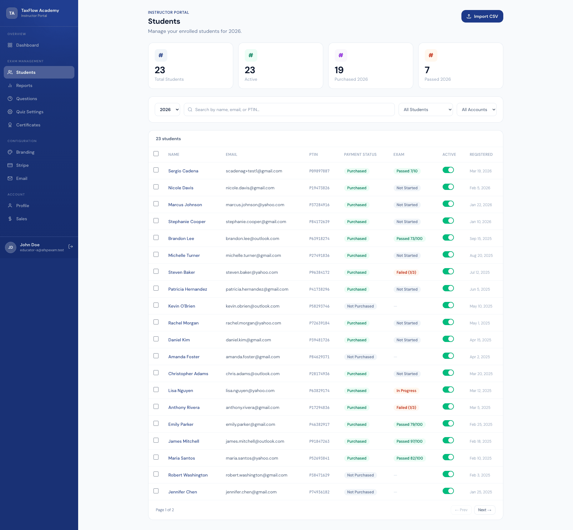The image size is (573, 530).
Task: Open the Dashboard from the sidebar
Action: click(x=27, y=45)
